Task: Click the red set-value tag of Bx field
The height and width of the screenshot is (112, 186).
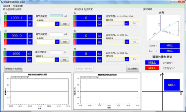Action: click(6, 24)
